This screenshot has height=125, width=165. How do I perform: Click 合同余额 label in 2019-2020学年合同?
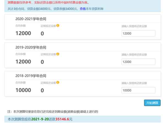coord(21,54)
